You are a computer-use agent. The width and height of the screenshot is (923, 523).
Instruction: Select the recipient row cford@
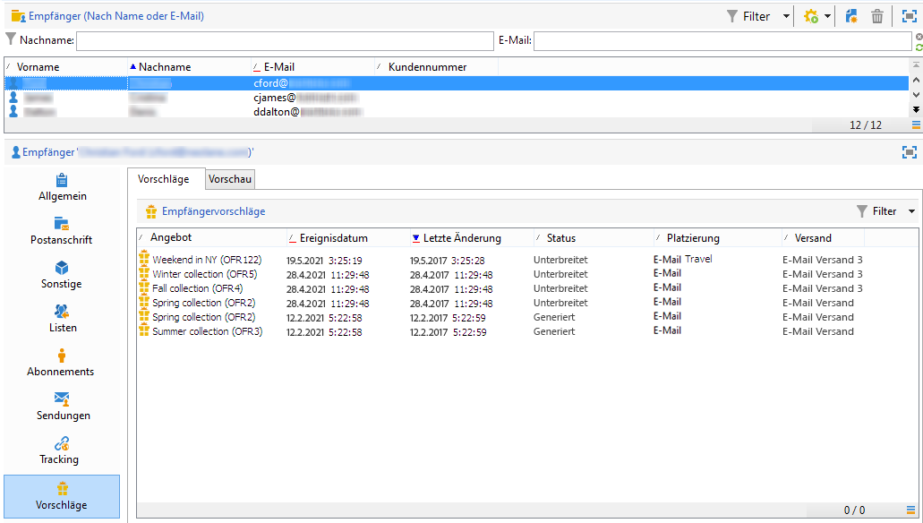tap(457, 83)
